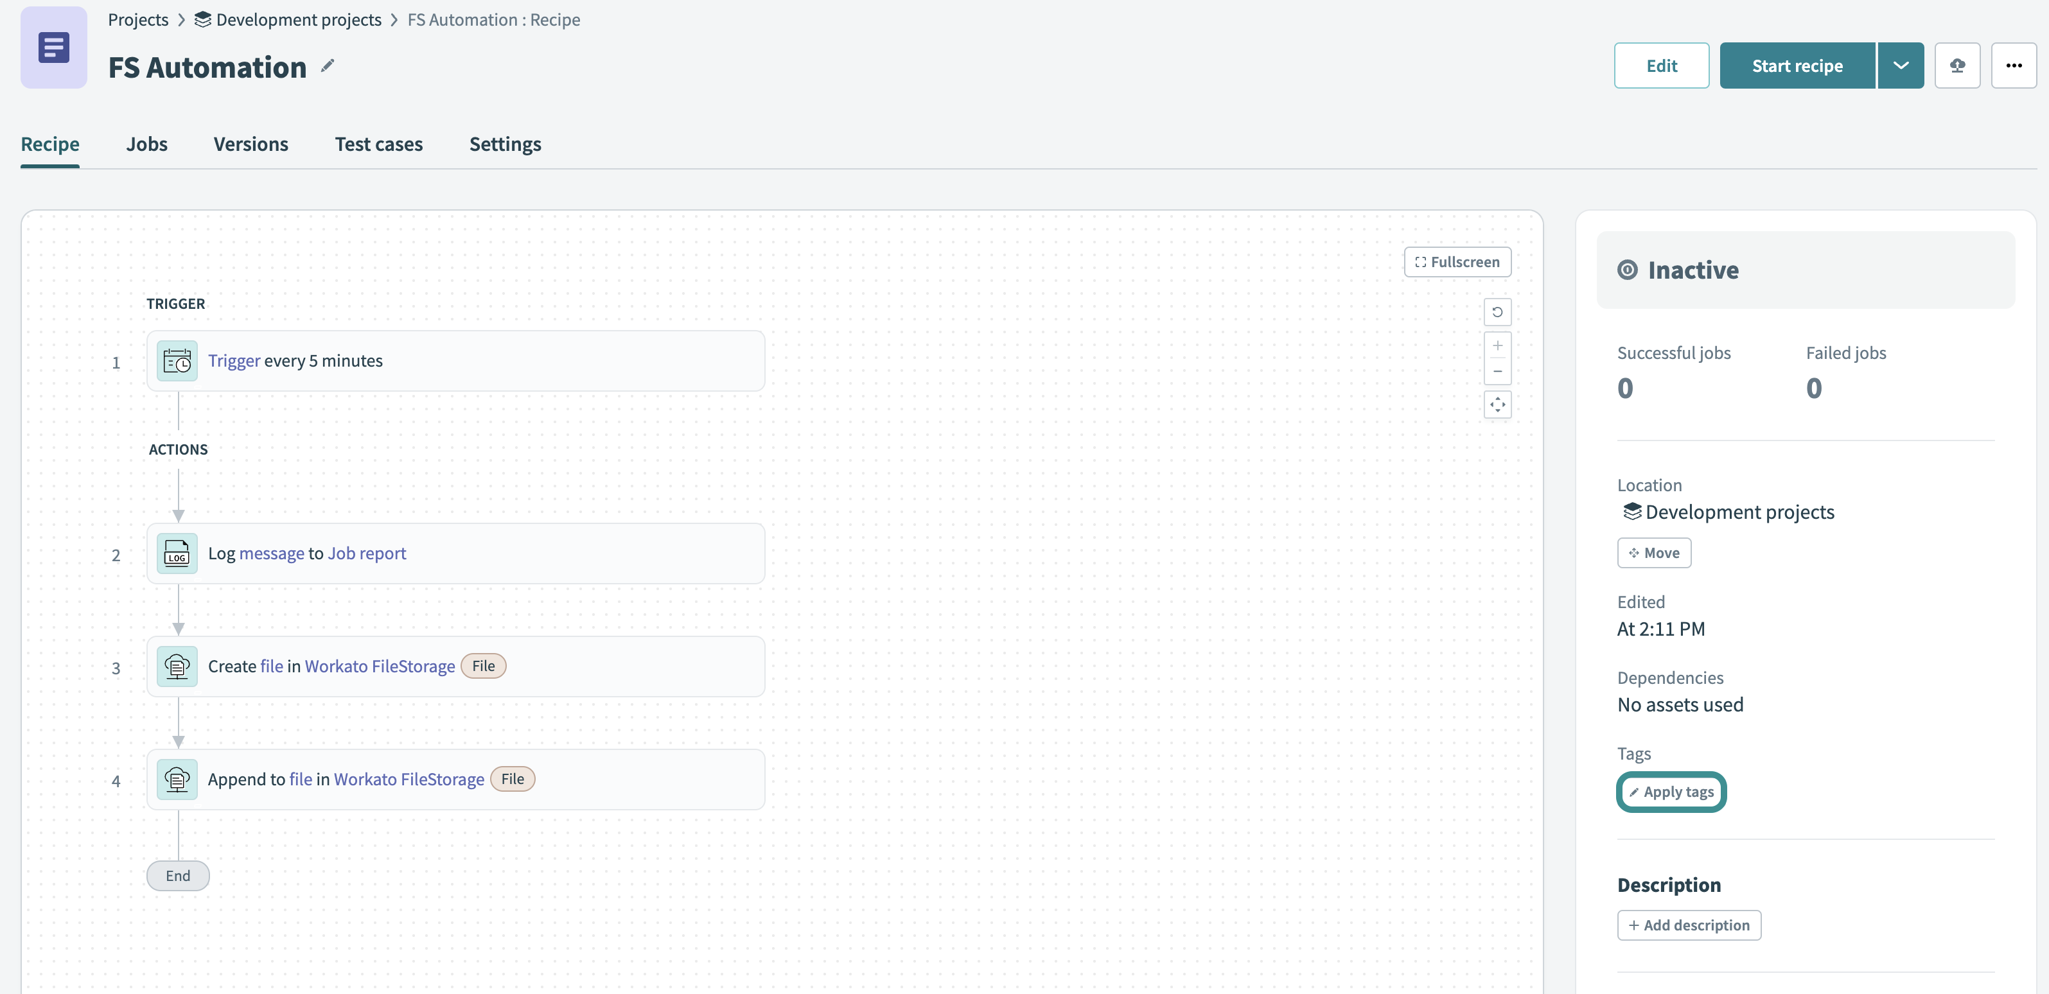Click the Create file FileStorage icon
Image resolution: width=2049 pixels, height=994 pixels.
[x=177, y=667]
